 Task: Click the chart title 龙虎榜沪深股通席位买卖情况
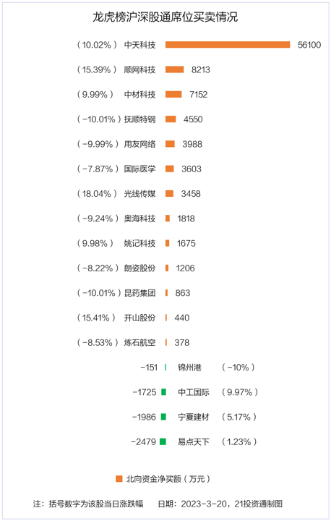[165, 17]
